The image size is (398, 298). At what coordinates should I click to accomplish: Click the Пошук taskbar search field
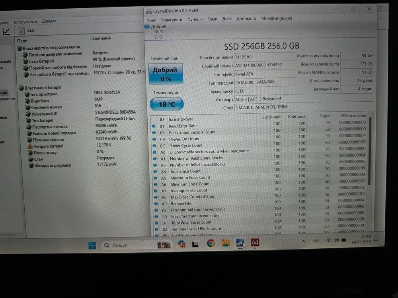127,246
